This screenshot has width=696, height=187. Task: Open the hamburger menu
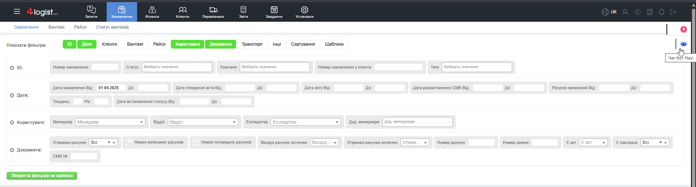tap(17, 12)
